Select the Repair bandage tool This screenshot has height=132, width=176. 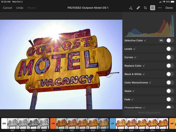[138, 8]
